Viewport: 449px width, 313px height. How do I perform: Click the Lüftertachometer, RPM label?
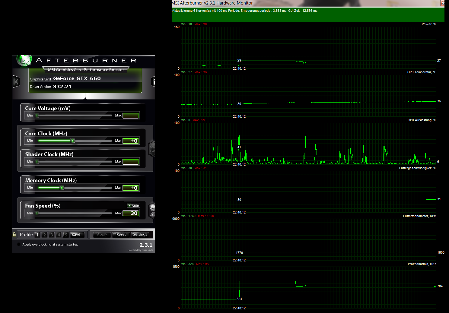[420, 216]
